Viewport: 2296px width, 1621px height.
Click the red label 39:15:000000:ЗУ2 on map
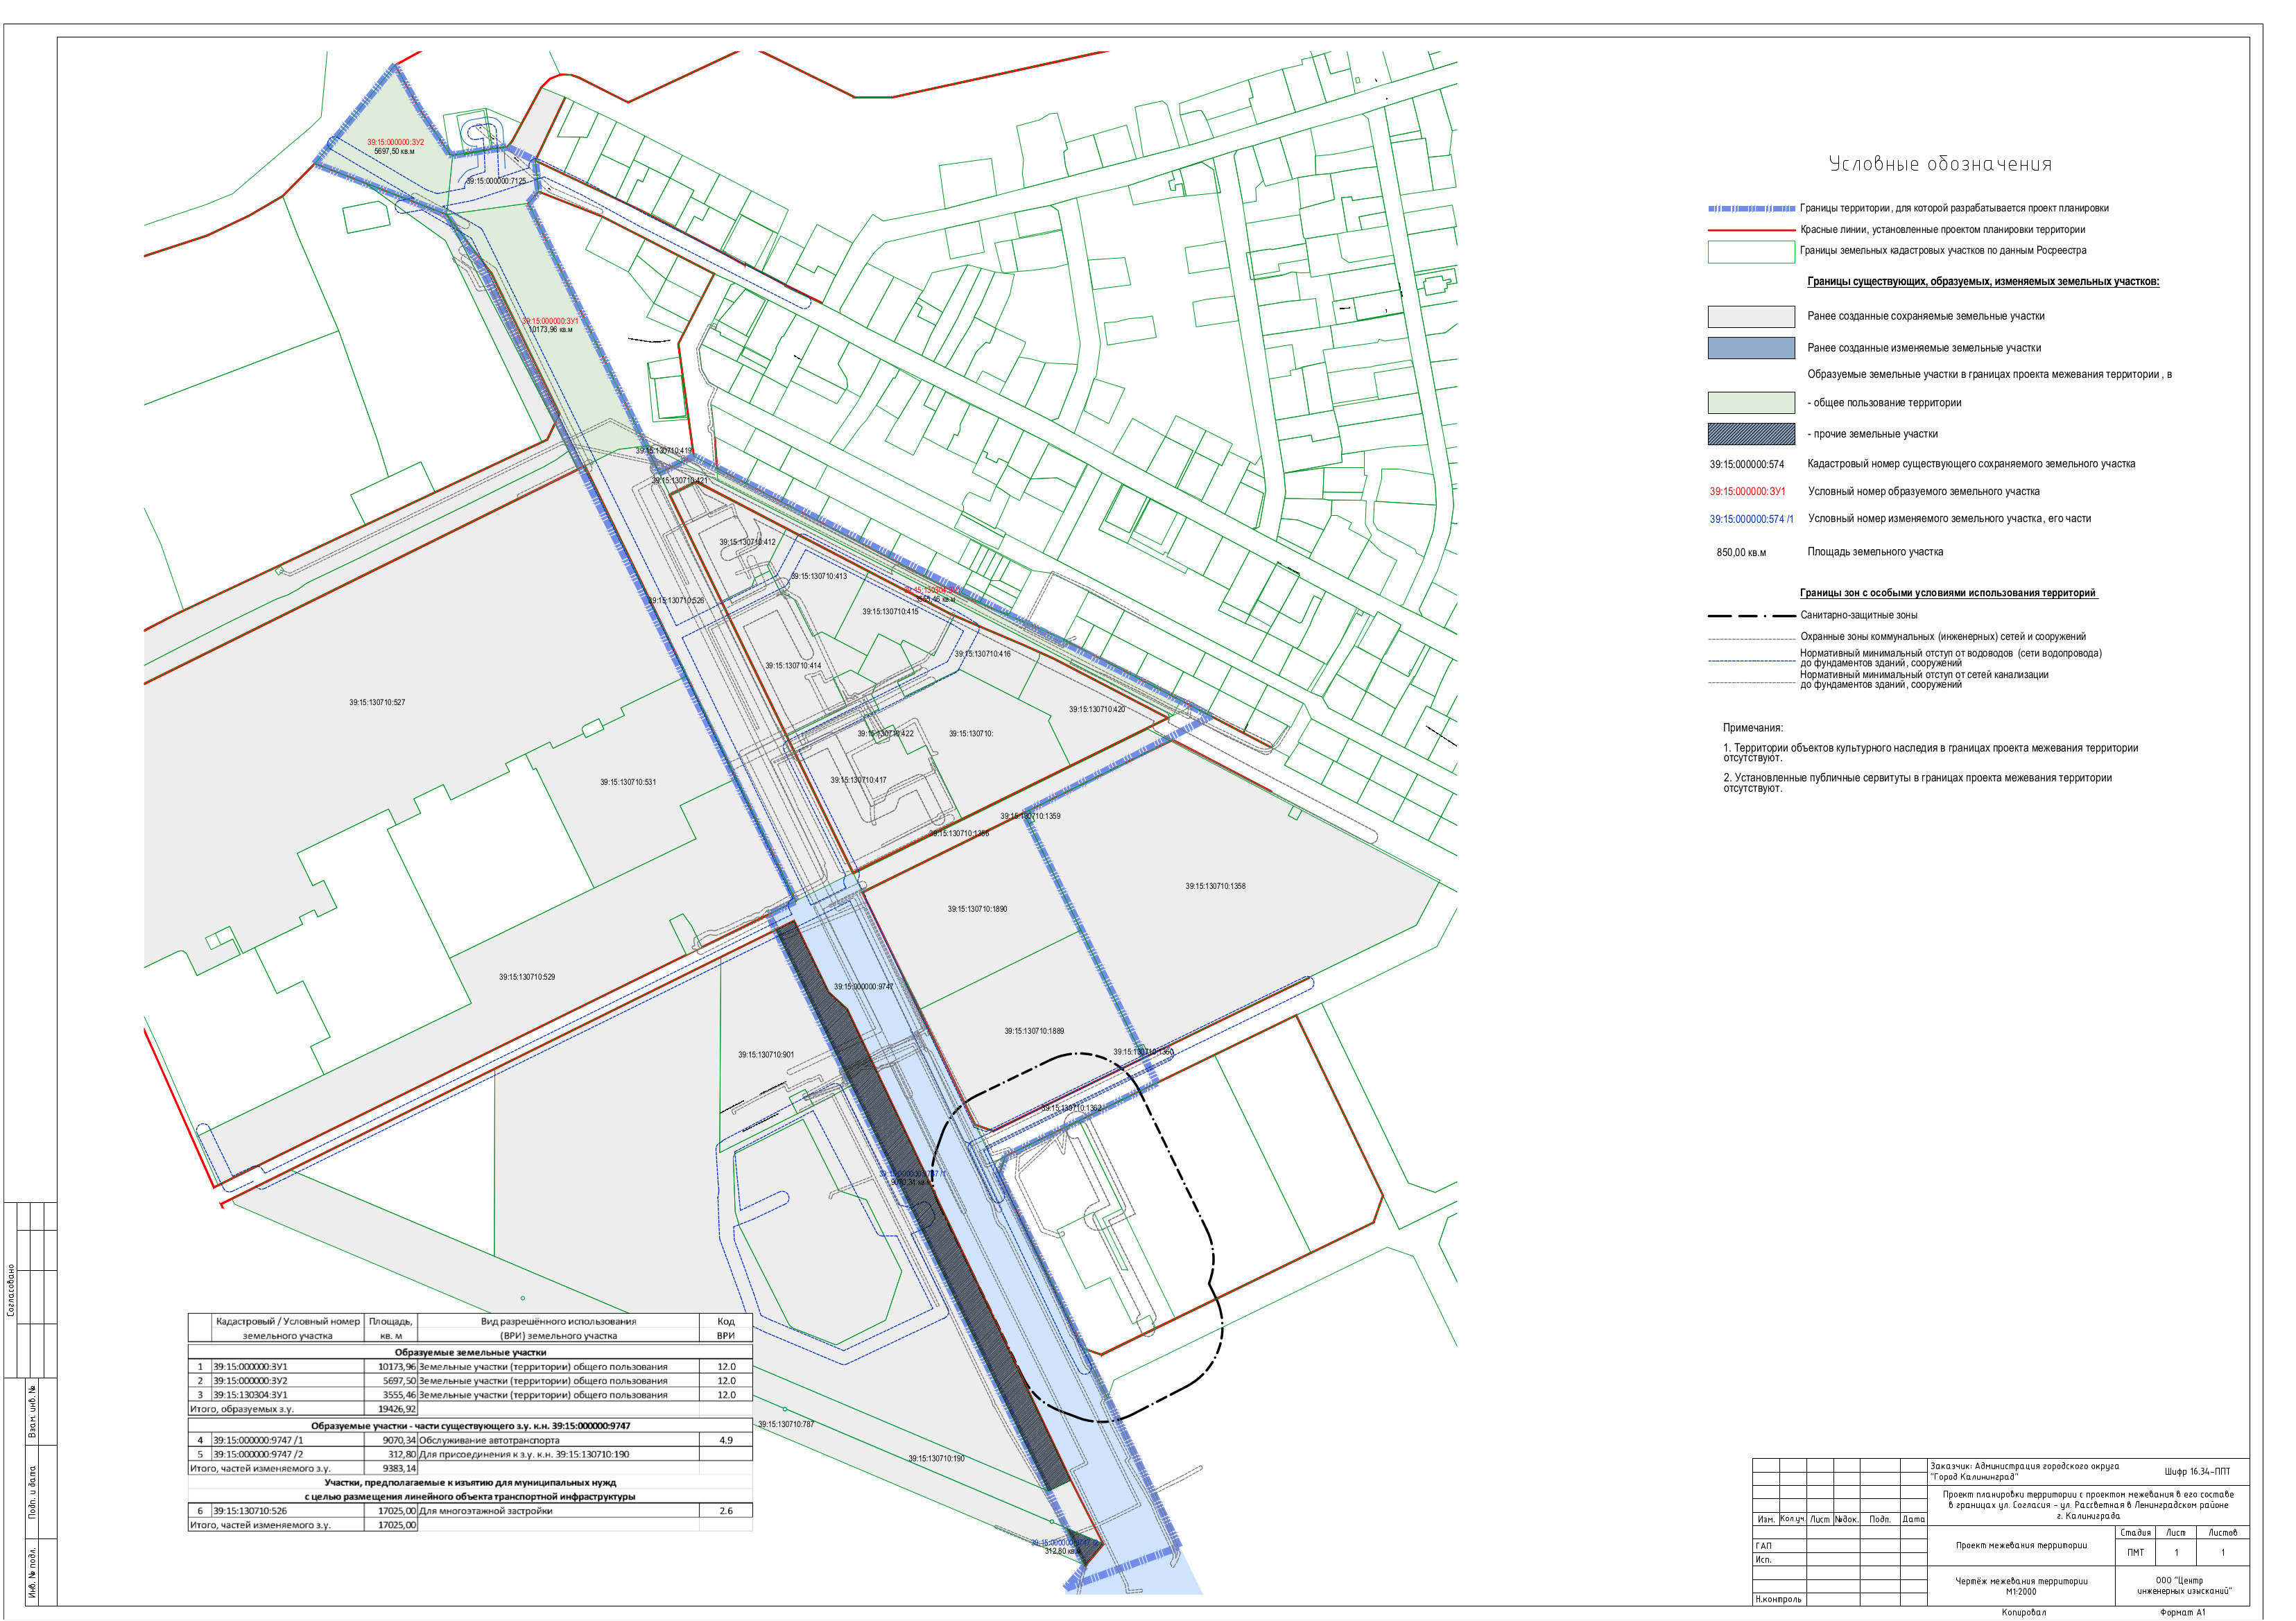395,143
